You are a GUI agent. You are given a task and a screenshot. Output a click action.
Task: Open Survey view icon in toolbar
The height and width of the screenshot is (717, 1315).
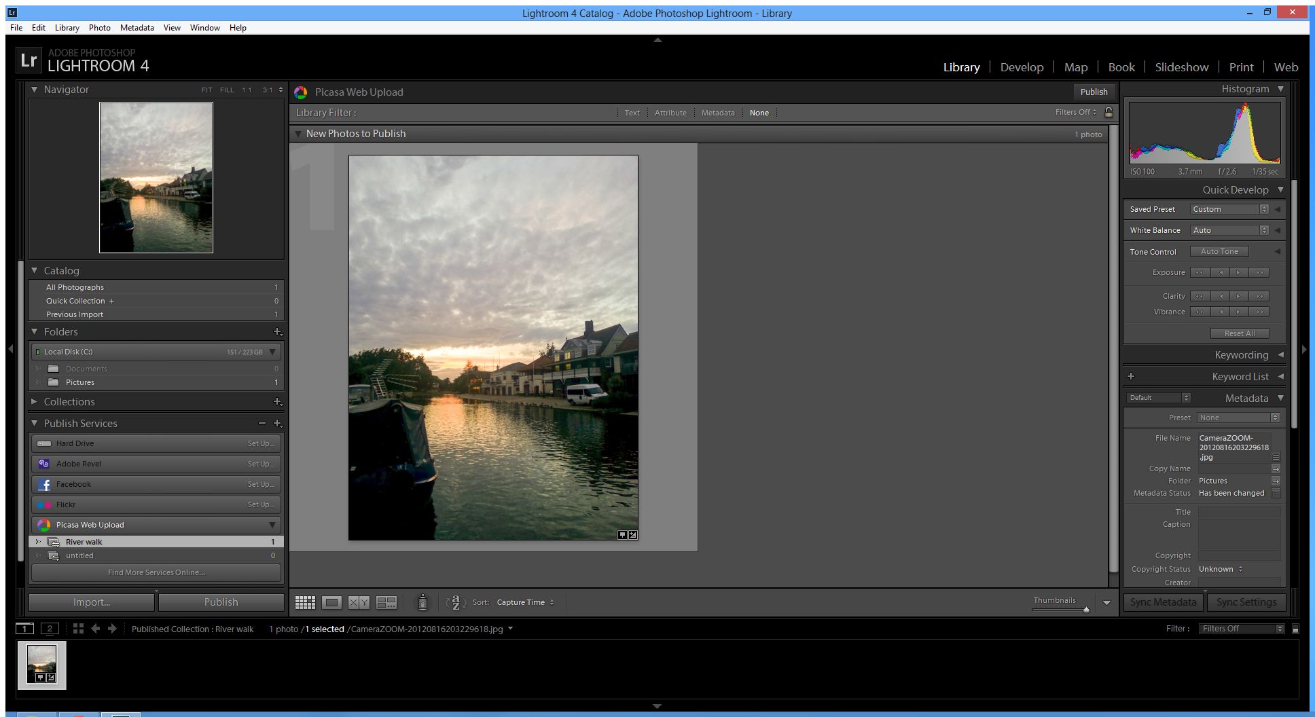pos(386,602)
